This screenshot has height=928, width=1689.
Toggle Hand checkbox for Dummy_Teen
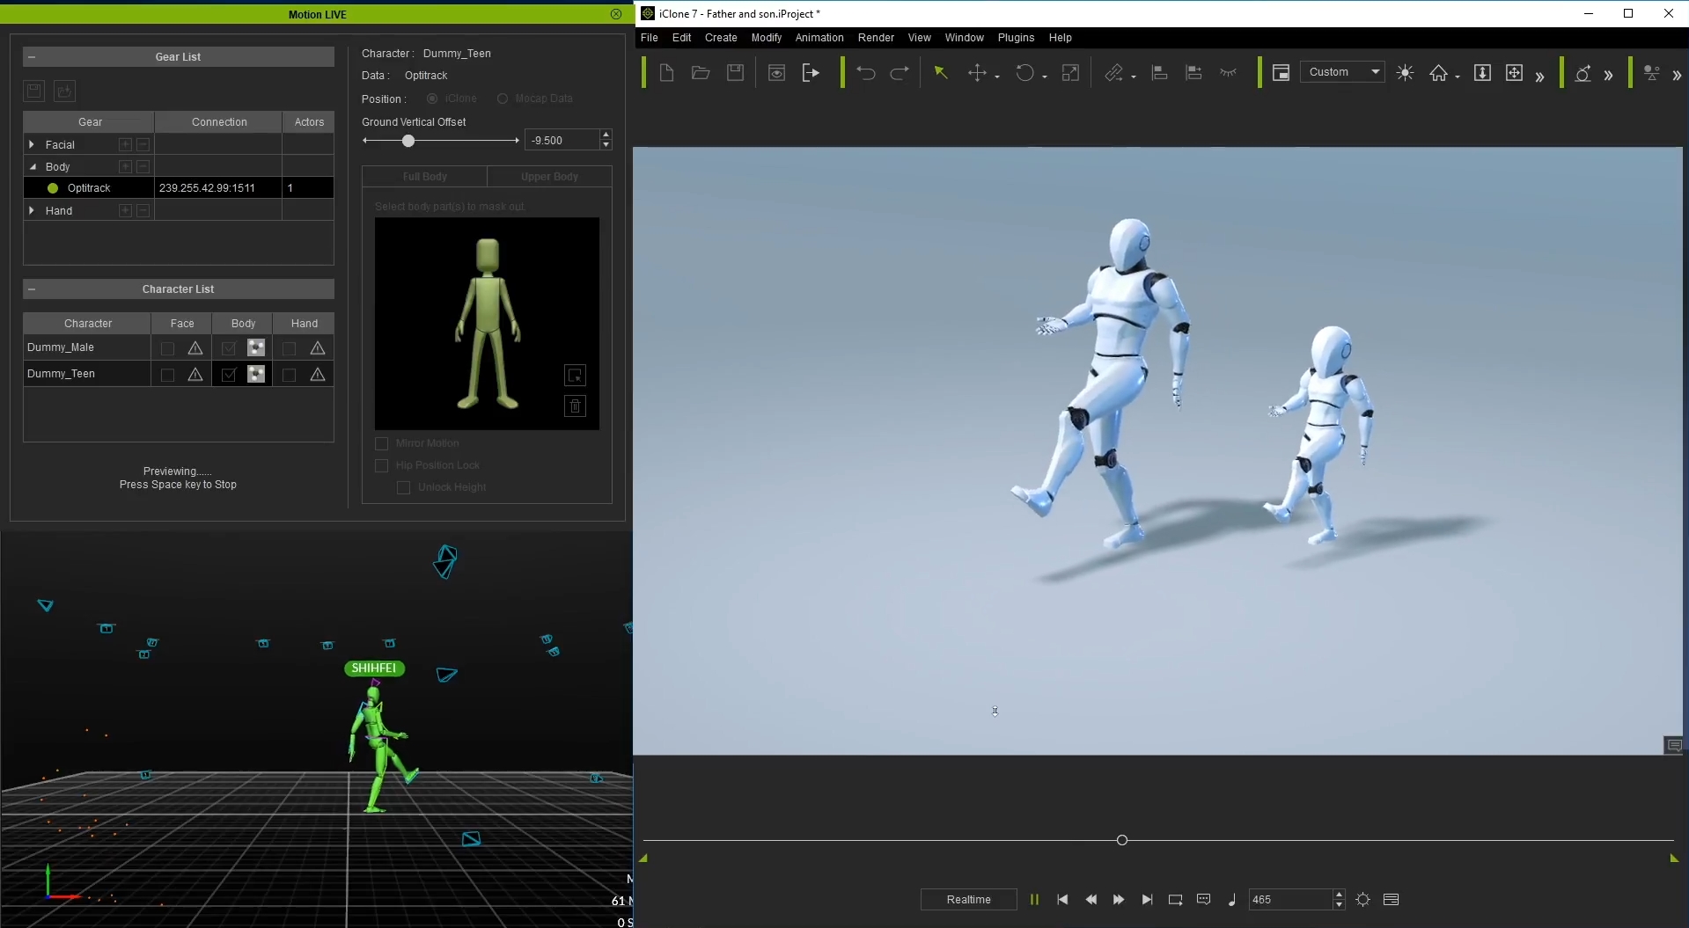[x=289, y=375]
